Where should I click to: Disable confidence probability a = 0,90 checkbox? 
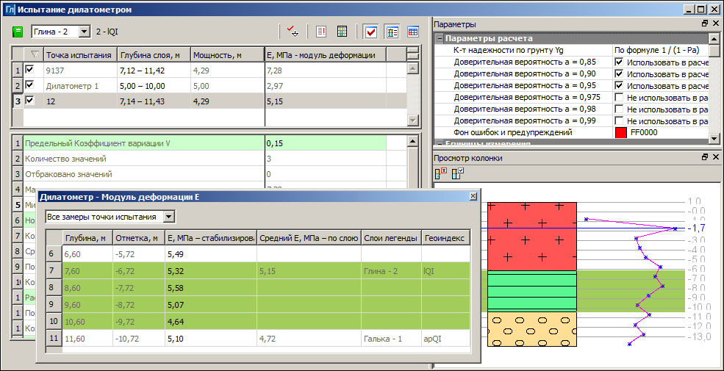[x=619, y=73]
